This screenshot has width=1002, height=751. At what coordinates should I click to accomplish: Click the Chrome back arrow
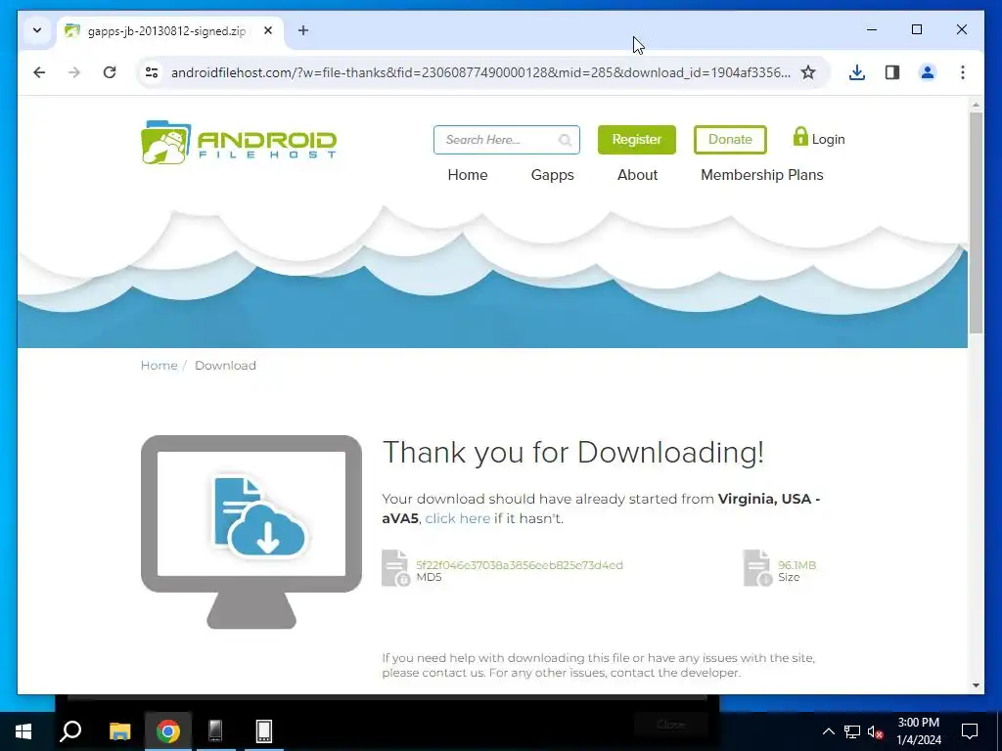pos(39,72)
